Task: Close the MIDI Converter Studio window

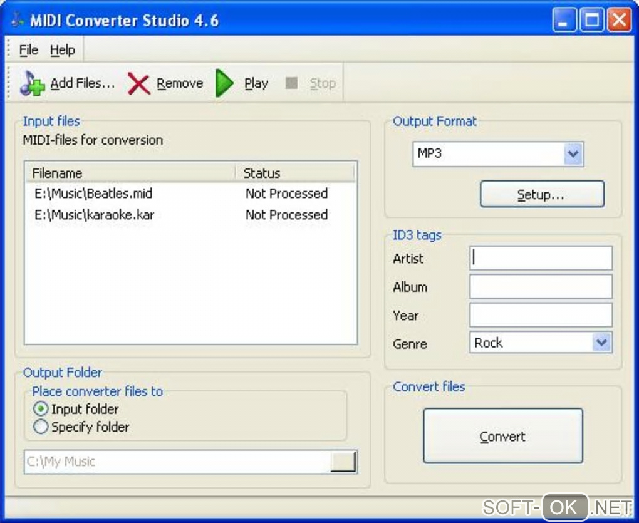Action: click(618, 19)
